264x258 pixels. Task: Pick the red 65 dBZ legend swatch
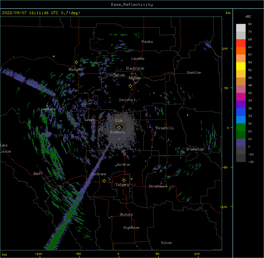[241, 43]
